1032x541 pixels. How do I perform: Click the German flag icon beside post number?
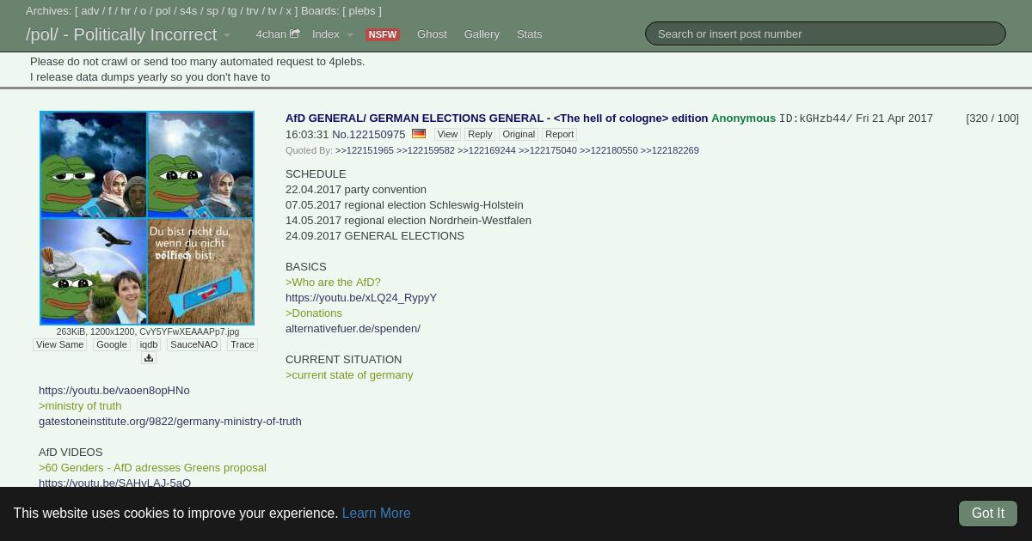point(419,134)
